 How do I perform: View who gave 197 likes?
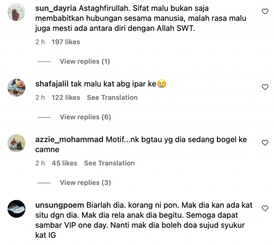click(x=66, y=42)
